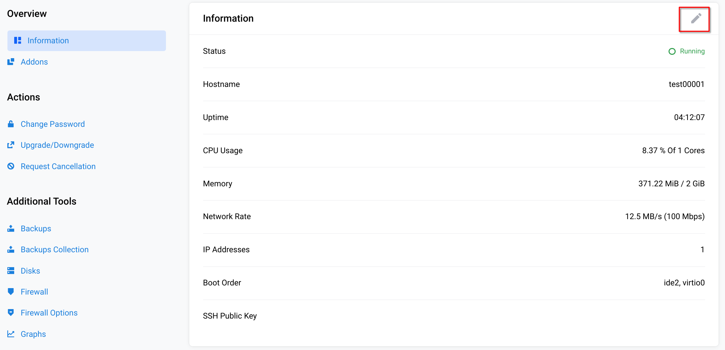Image resolution: width=725 pixels, height=350 pixels.
Task: Click the Graphs chart icon
Action: [11, 334]
